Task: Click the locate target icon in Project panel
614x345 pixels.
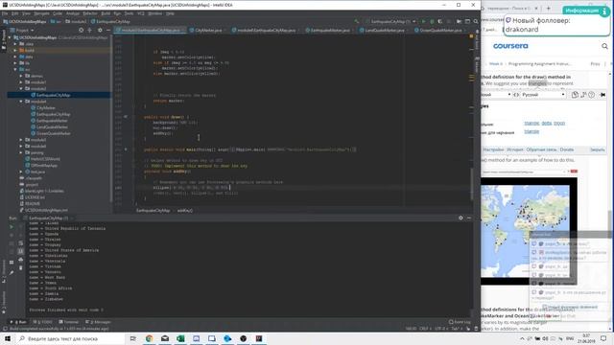Action: (81, 30)
